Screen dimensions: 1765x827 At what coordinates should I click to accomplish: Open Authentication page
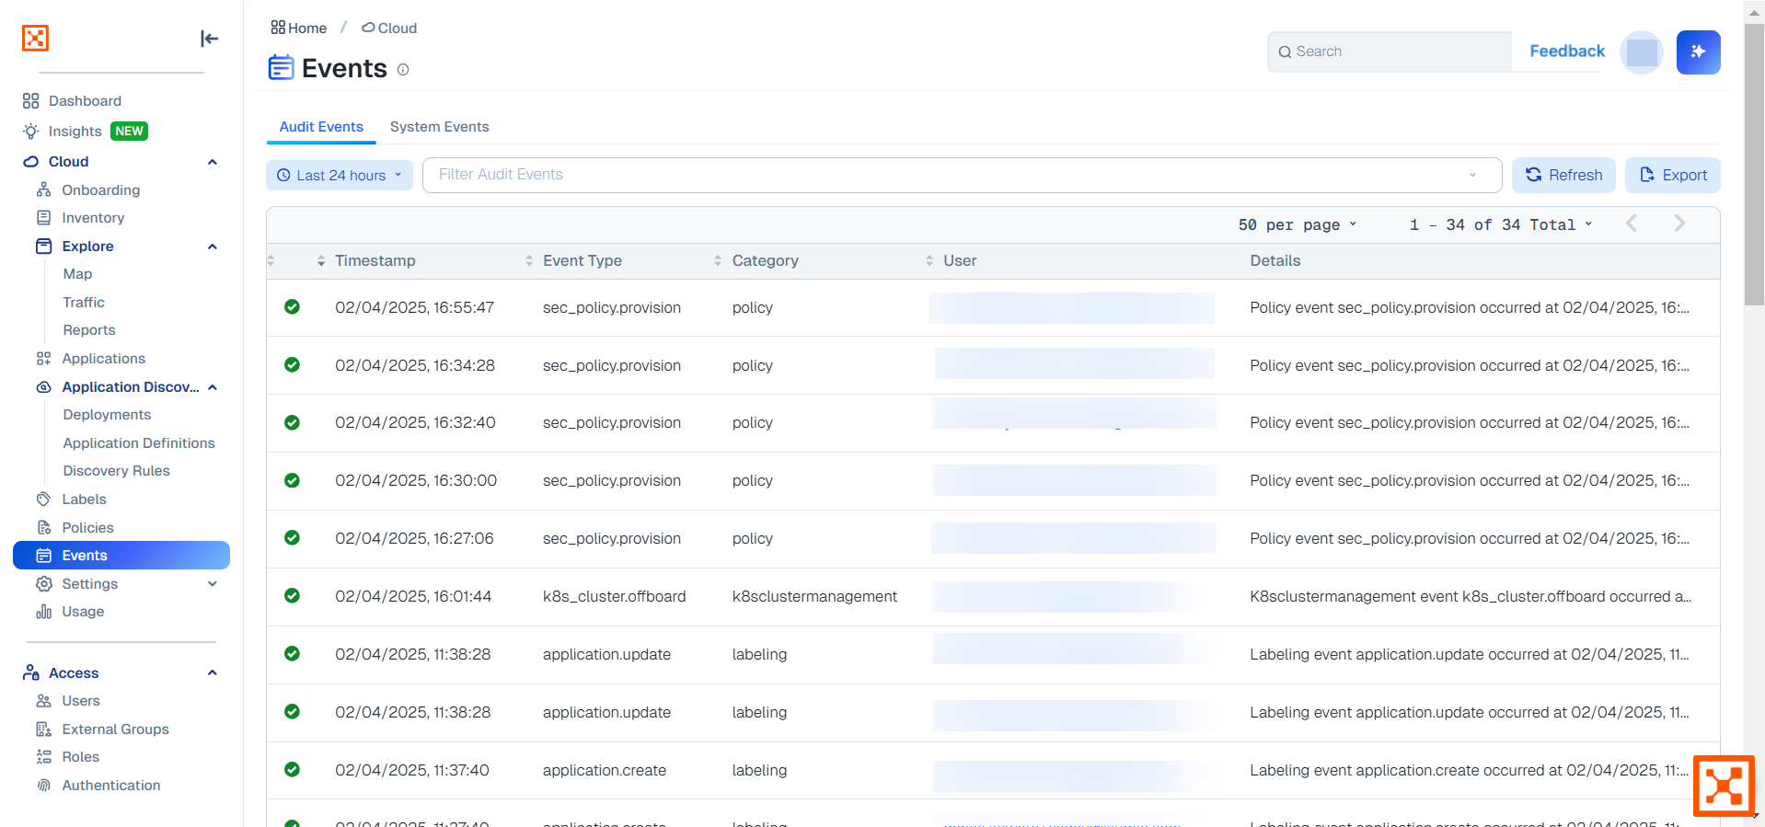tap(110, 786)
